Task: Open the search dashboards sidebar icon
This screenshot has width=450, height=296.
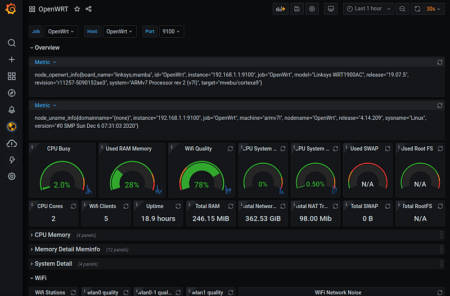Action: [11, 43]
